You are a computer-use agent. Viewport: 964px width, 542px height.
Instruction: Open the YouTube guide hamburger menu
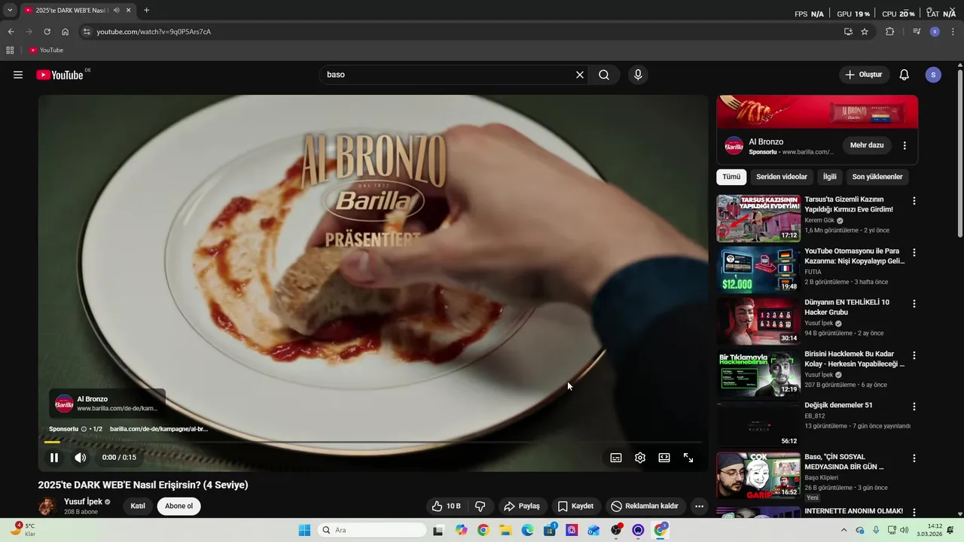point(18,75)
